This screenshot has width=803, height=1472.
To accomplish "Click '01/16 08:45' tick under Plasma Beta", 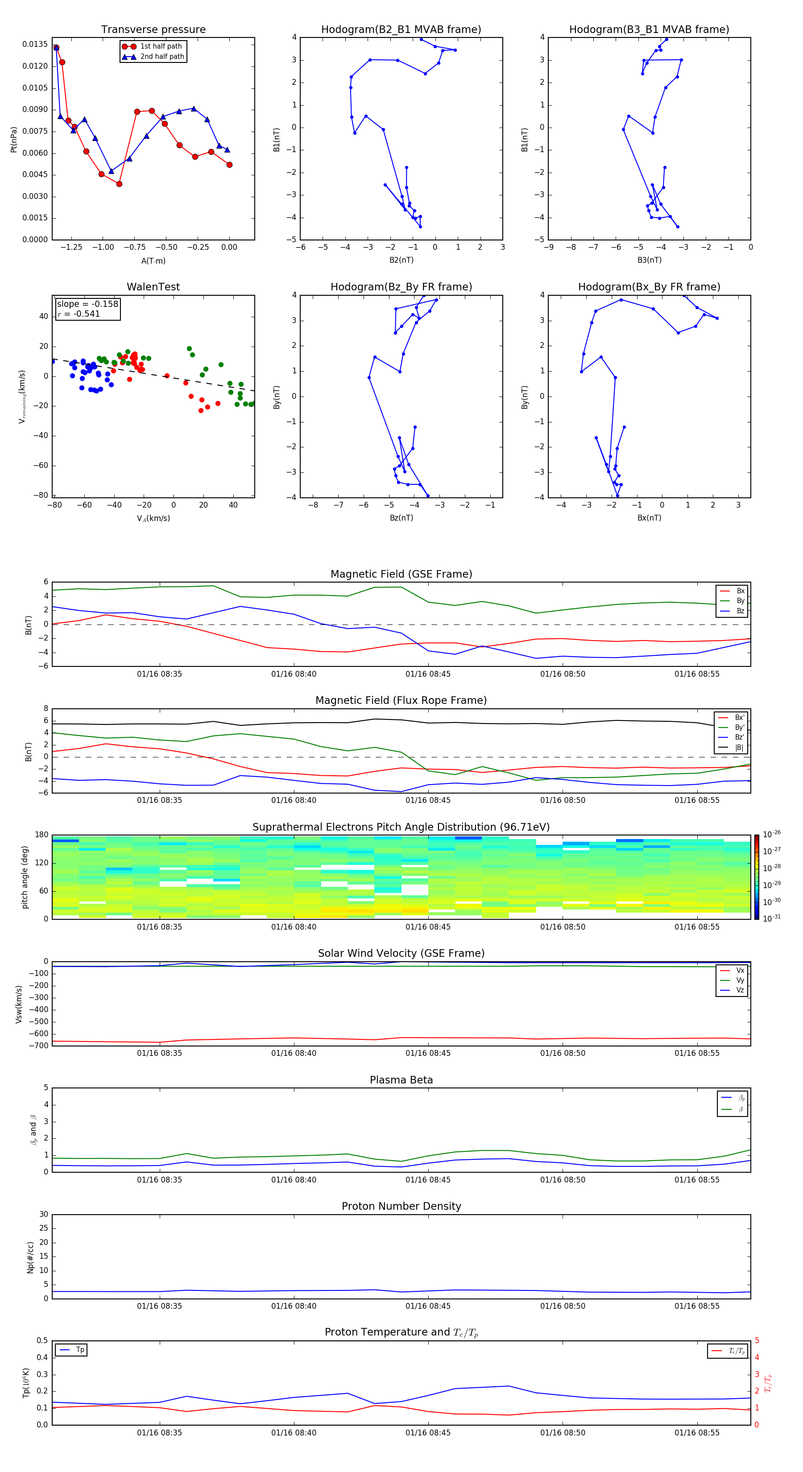I will point(428,1180).
